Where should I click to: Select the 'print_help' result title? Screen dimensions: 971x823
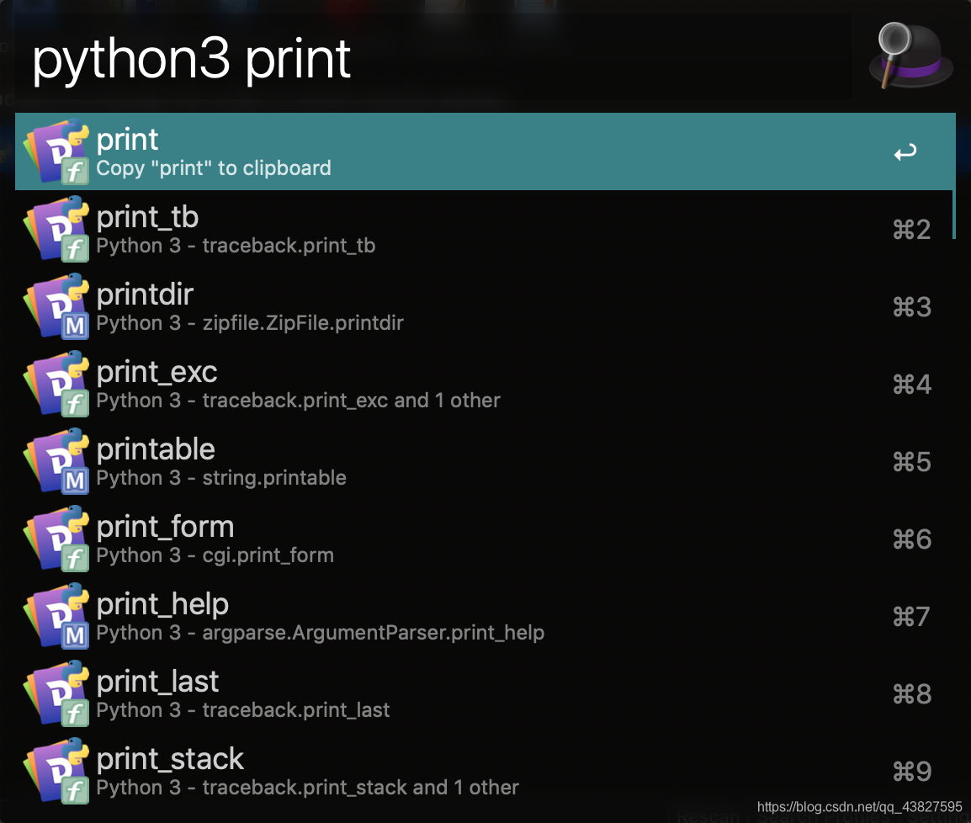[x=163, y=604]
